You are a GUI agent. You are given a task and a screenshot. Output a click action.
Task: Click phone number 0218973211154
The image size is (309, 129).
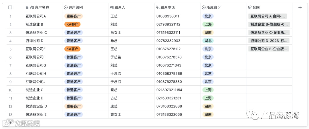[x=169, y=90]
